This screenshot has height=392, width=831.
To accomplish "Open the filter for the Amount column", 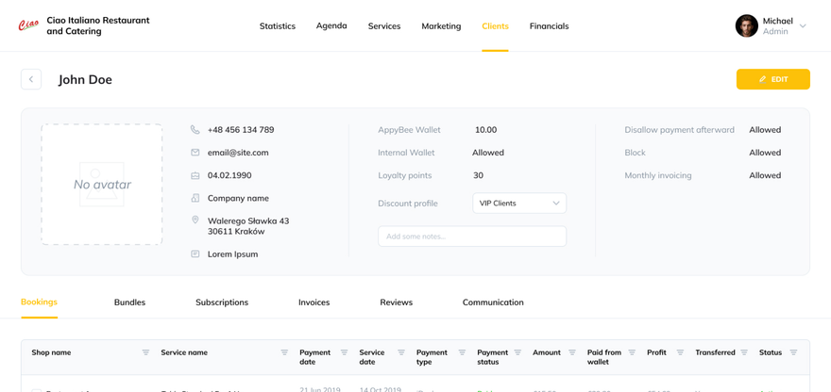I will pyautogui.click(x=572, y=352).
